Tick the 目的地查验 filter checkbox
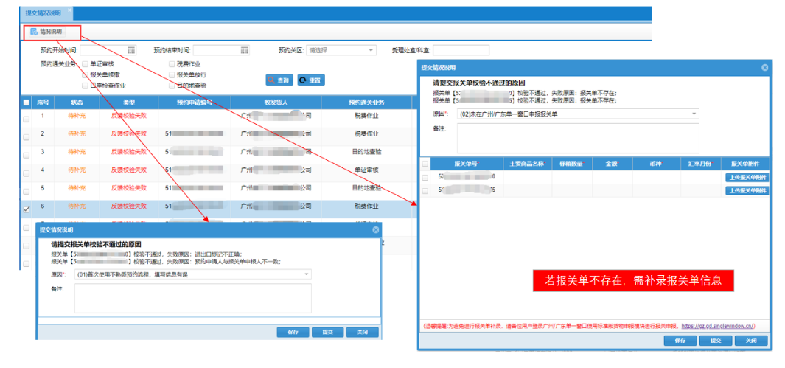This screenshot has height=368, width=785. click(x=172, y=86)
